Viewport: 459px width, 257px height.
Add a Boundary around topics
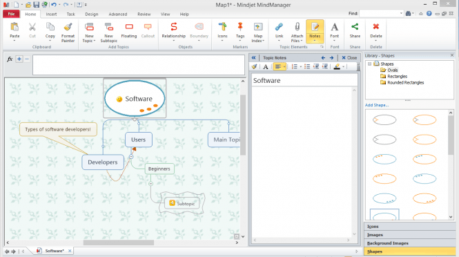point(199,32)
